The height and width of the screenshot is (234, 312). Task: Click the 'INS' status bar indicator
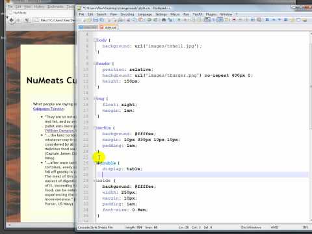pyautogui.click(x=305, y=227)
